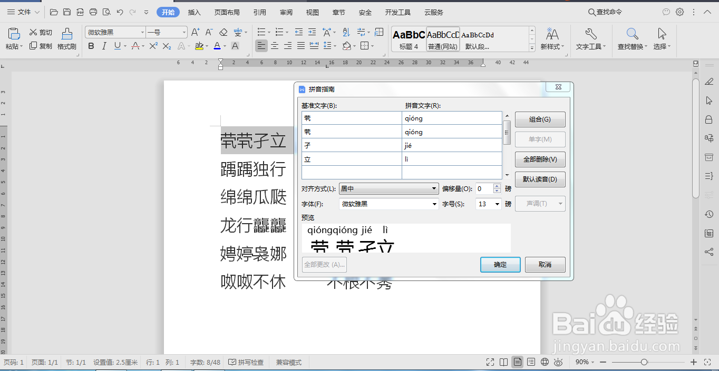Open the zoom percentage dropdown
The width and height of the screenshot is (719, 371).
click(x=583, y=362)
